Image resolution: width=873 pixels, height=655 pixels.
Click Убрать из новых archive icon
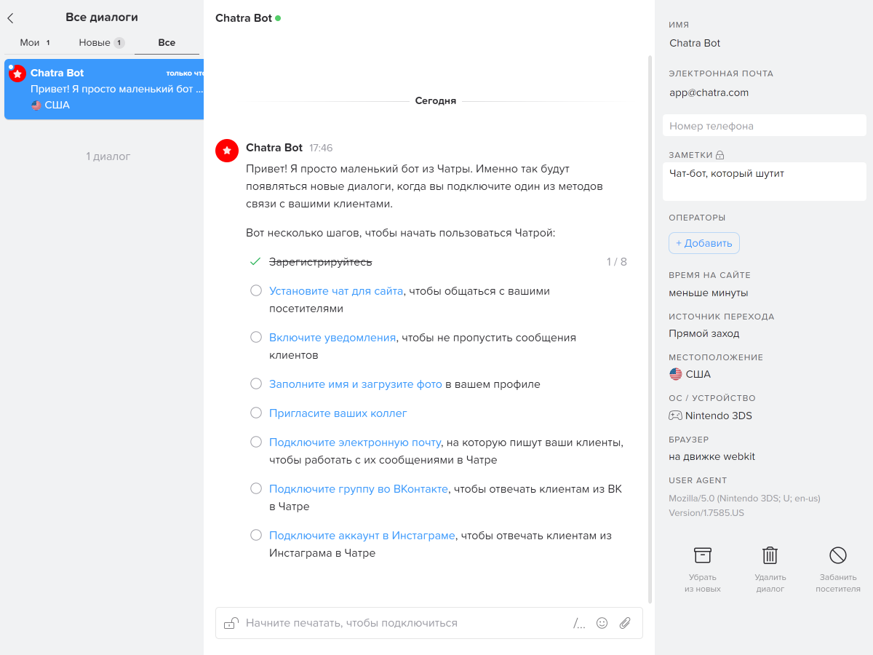pyautogui.click(x=703, y=555)
